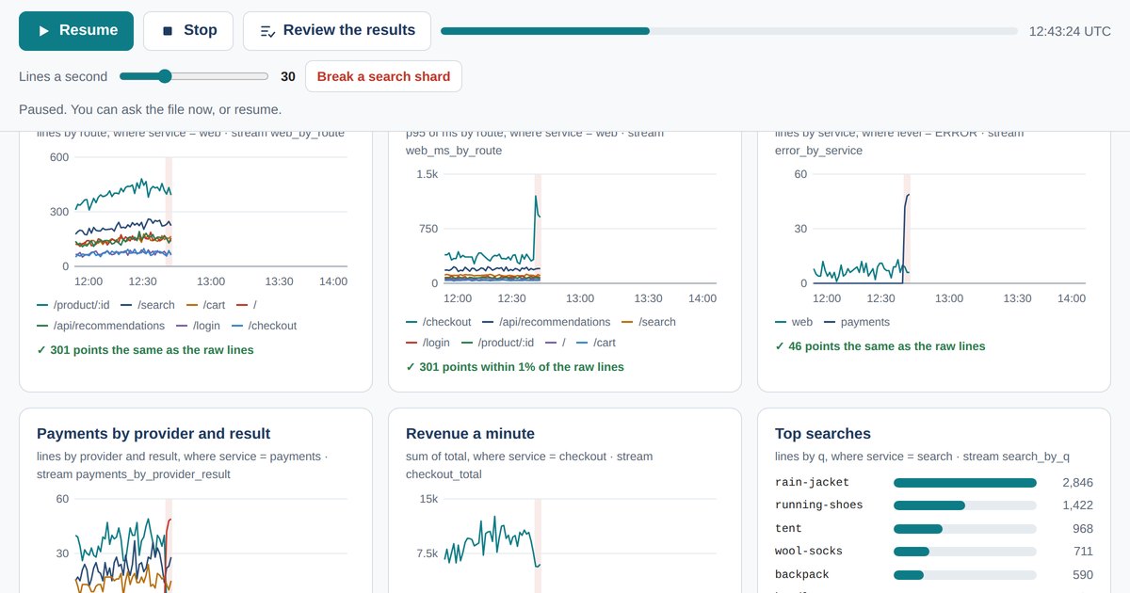Toggle /search legend in p95 ms chart

tap(649, 322)
